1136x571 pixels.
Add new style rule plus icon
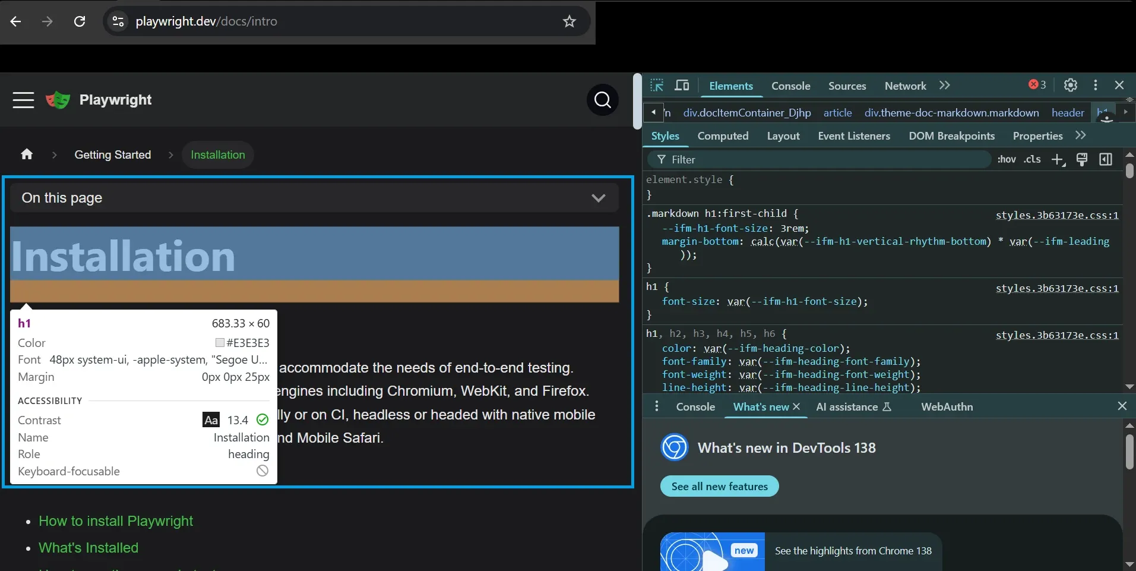click(1058, 160)
